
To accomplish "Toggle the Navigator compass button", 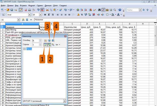I will (x=103, y=10).
